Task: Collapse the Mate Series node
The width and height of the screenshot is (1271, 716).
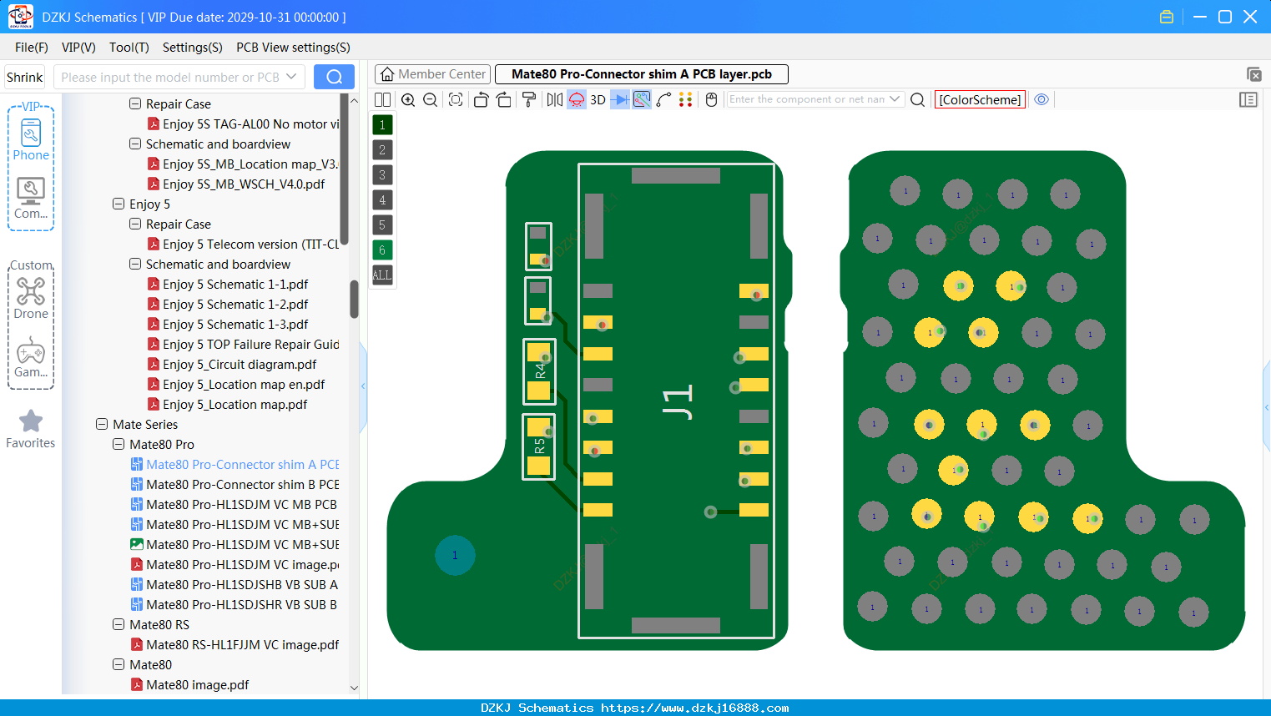Action: (x=102, y=424)
